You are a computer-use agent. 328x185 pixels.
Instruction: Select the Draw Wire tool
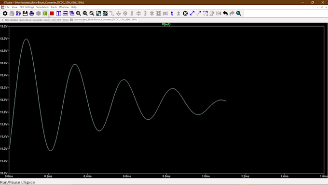pyautogui.click(x=112, y=14)
